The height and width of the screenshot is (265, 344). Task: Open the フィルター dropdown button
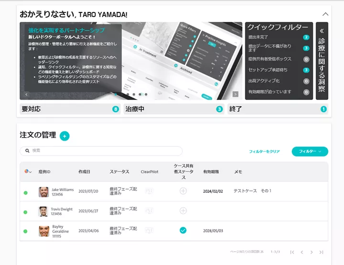(x=310, y=151)
